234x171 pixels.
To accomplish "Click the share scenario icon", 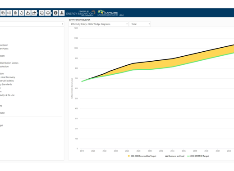I will pyautogui.click(x=34, y=13).
